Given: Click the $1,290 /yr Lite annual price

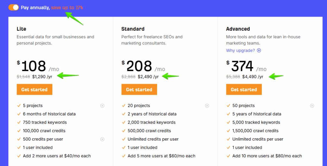Looking at the screenshot, I should tap(42, 77).
